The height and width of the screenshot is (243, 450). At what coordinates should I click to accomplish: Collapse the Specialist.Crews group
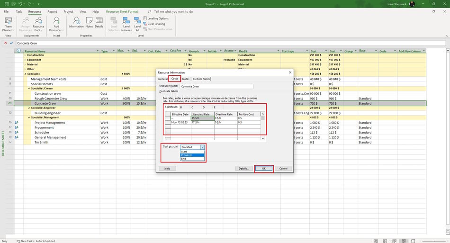pos(29,89)
